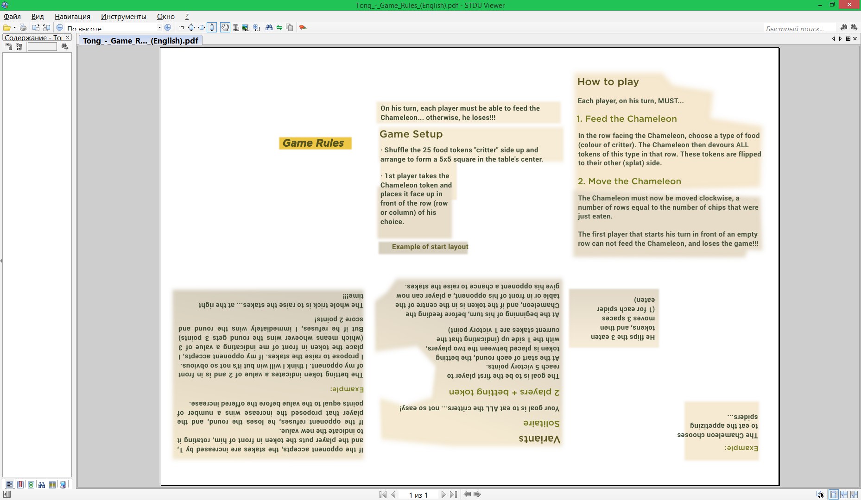The height and width of the screenshot is (500, 861).
Task: Switch to Bookmarks panel tab
Action: (x=20, y=485)
